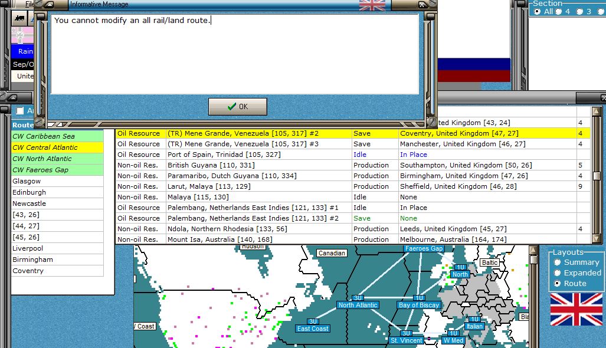Select Port of Spain, Trinidad row
This screenshot has height=348, width=606.
tap(353, 155)
